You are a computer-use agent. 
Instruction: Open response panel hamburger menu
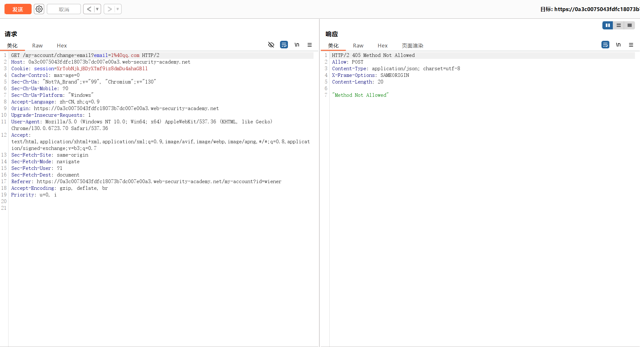[631, 45]
